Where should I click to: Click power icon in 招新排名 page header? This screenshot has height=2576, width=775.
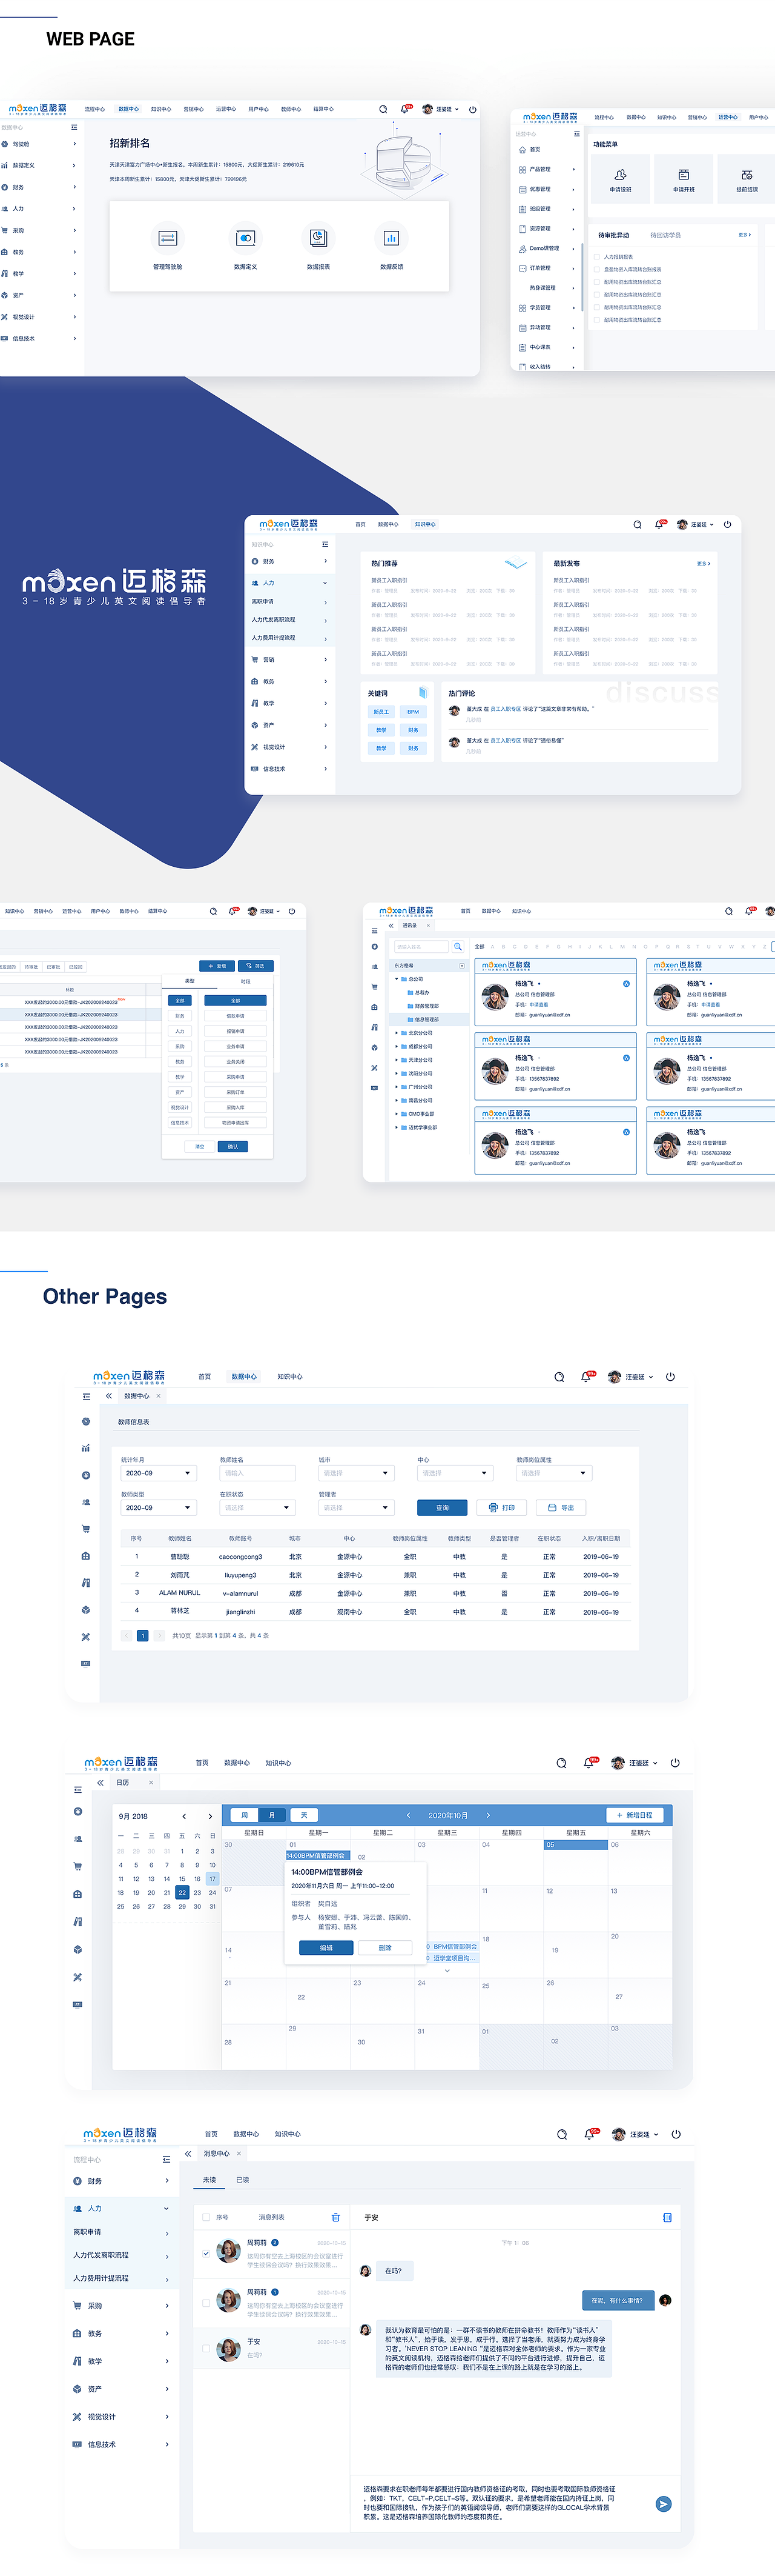472,109
